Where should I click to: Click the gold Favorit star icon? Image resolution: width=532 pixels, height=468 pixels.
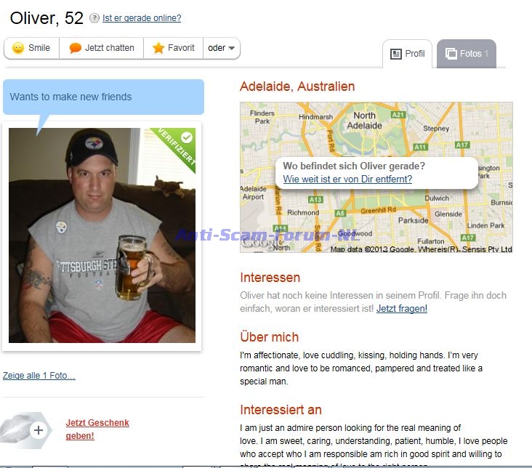[158, 48]
